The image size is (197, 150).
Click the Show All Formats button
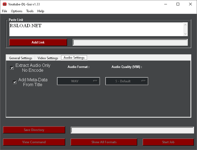click(104, 142)
